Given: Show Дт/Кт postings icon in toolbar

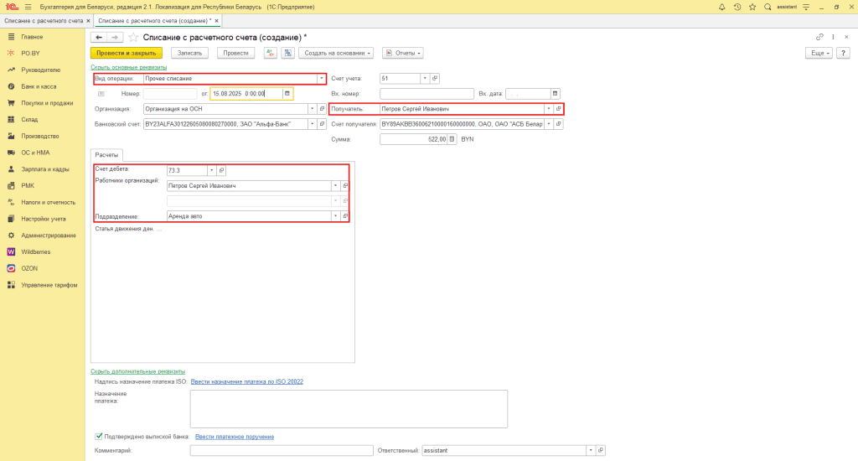Looking at the screenshot, I should (270, 53).
